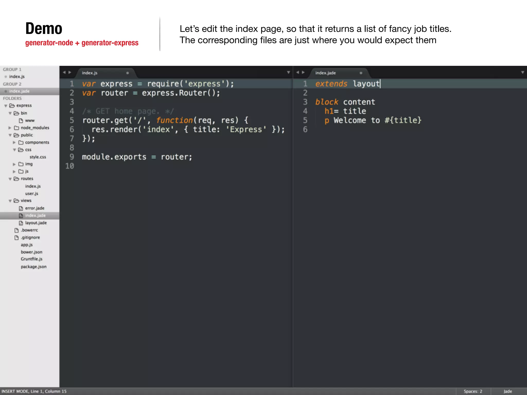This screenshot has width=527, height=395.
Task: Collapse the express root folder
Action: point(6,106)
